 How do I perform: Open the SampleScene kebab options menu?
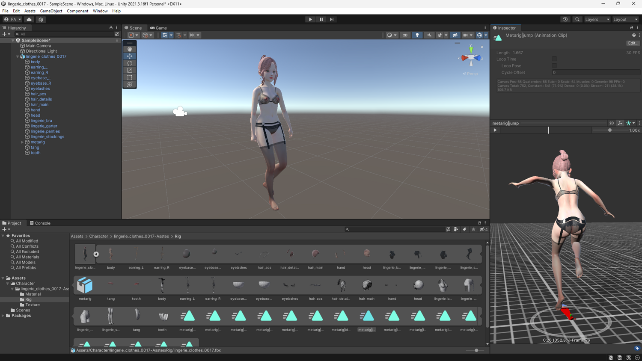(x=117, y=40)
